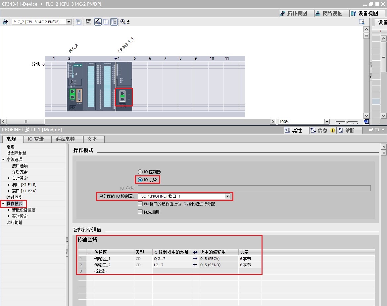387x306 pixels.
Task: Click device view vertical scrollbar down arrow
Action: pyautogui.click(x=366, y=115)
